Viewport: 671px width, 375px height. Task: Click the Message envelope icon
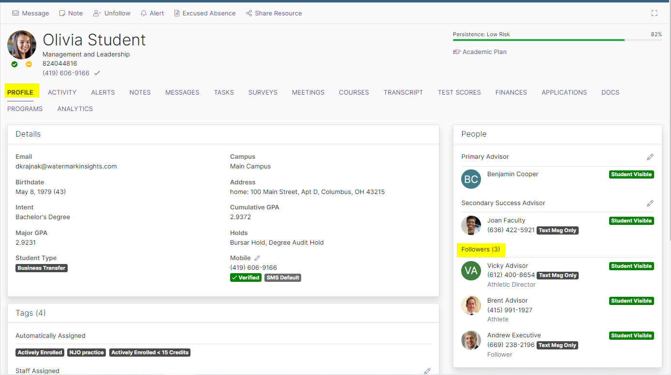pos(16,14)
